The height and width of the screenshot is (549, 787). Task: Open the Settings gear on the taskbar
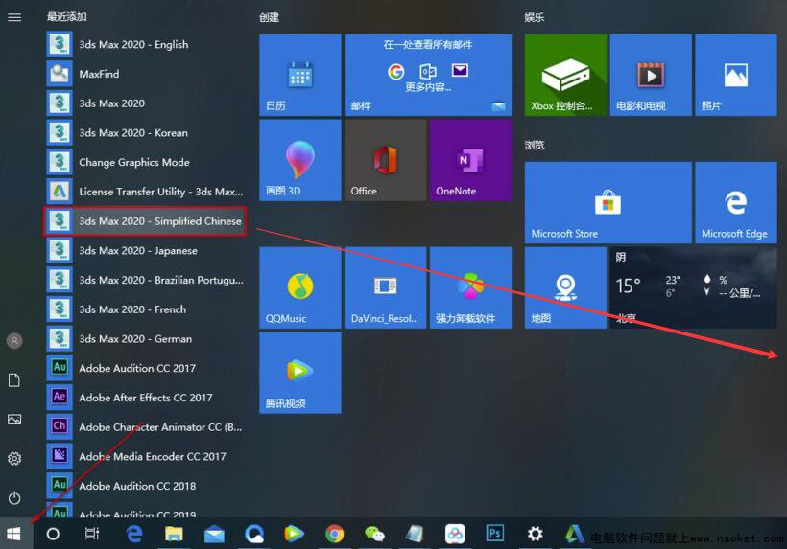(535, 534)
